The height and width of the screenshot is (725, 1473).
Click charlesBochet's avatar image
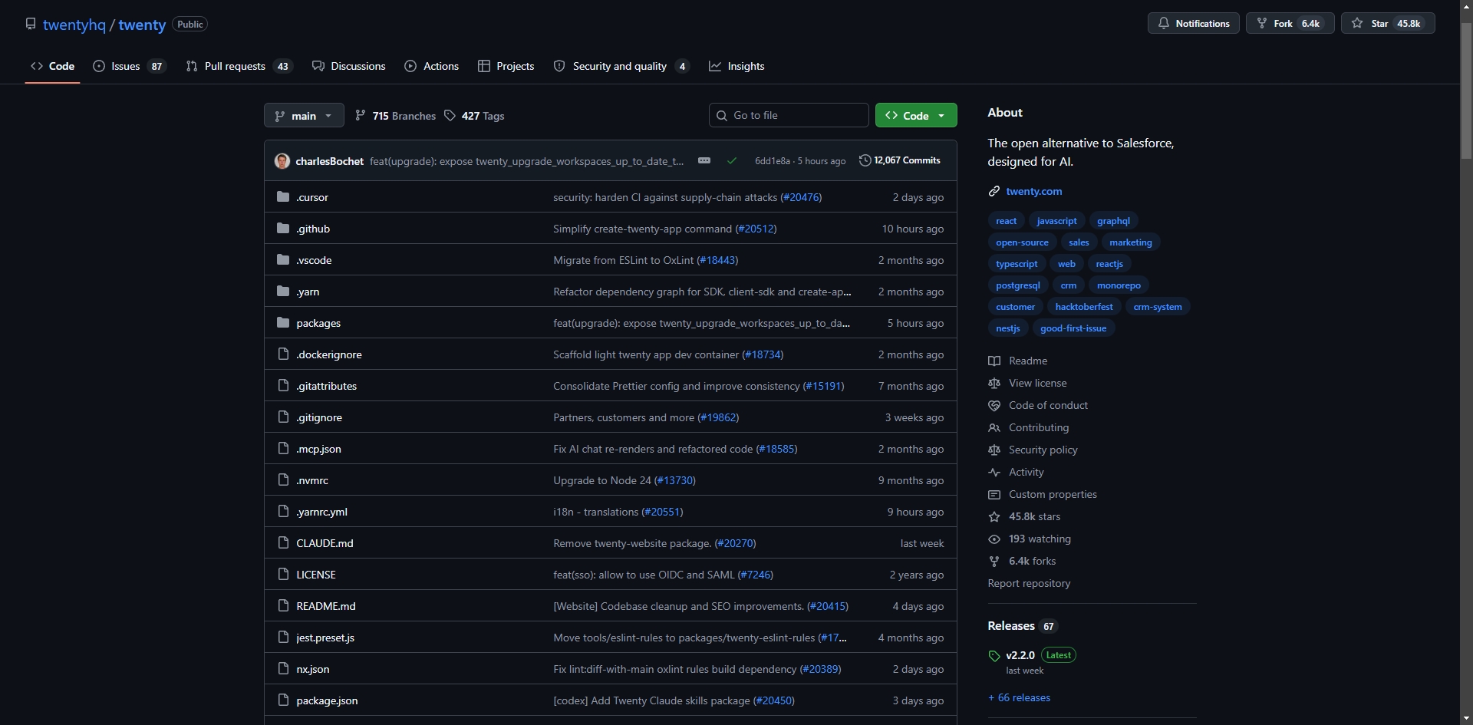coord(282,161)
